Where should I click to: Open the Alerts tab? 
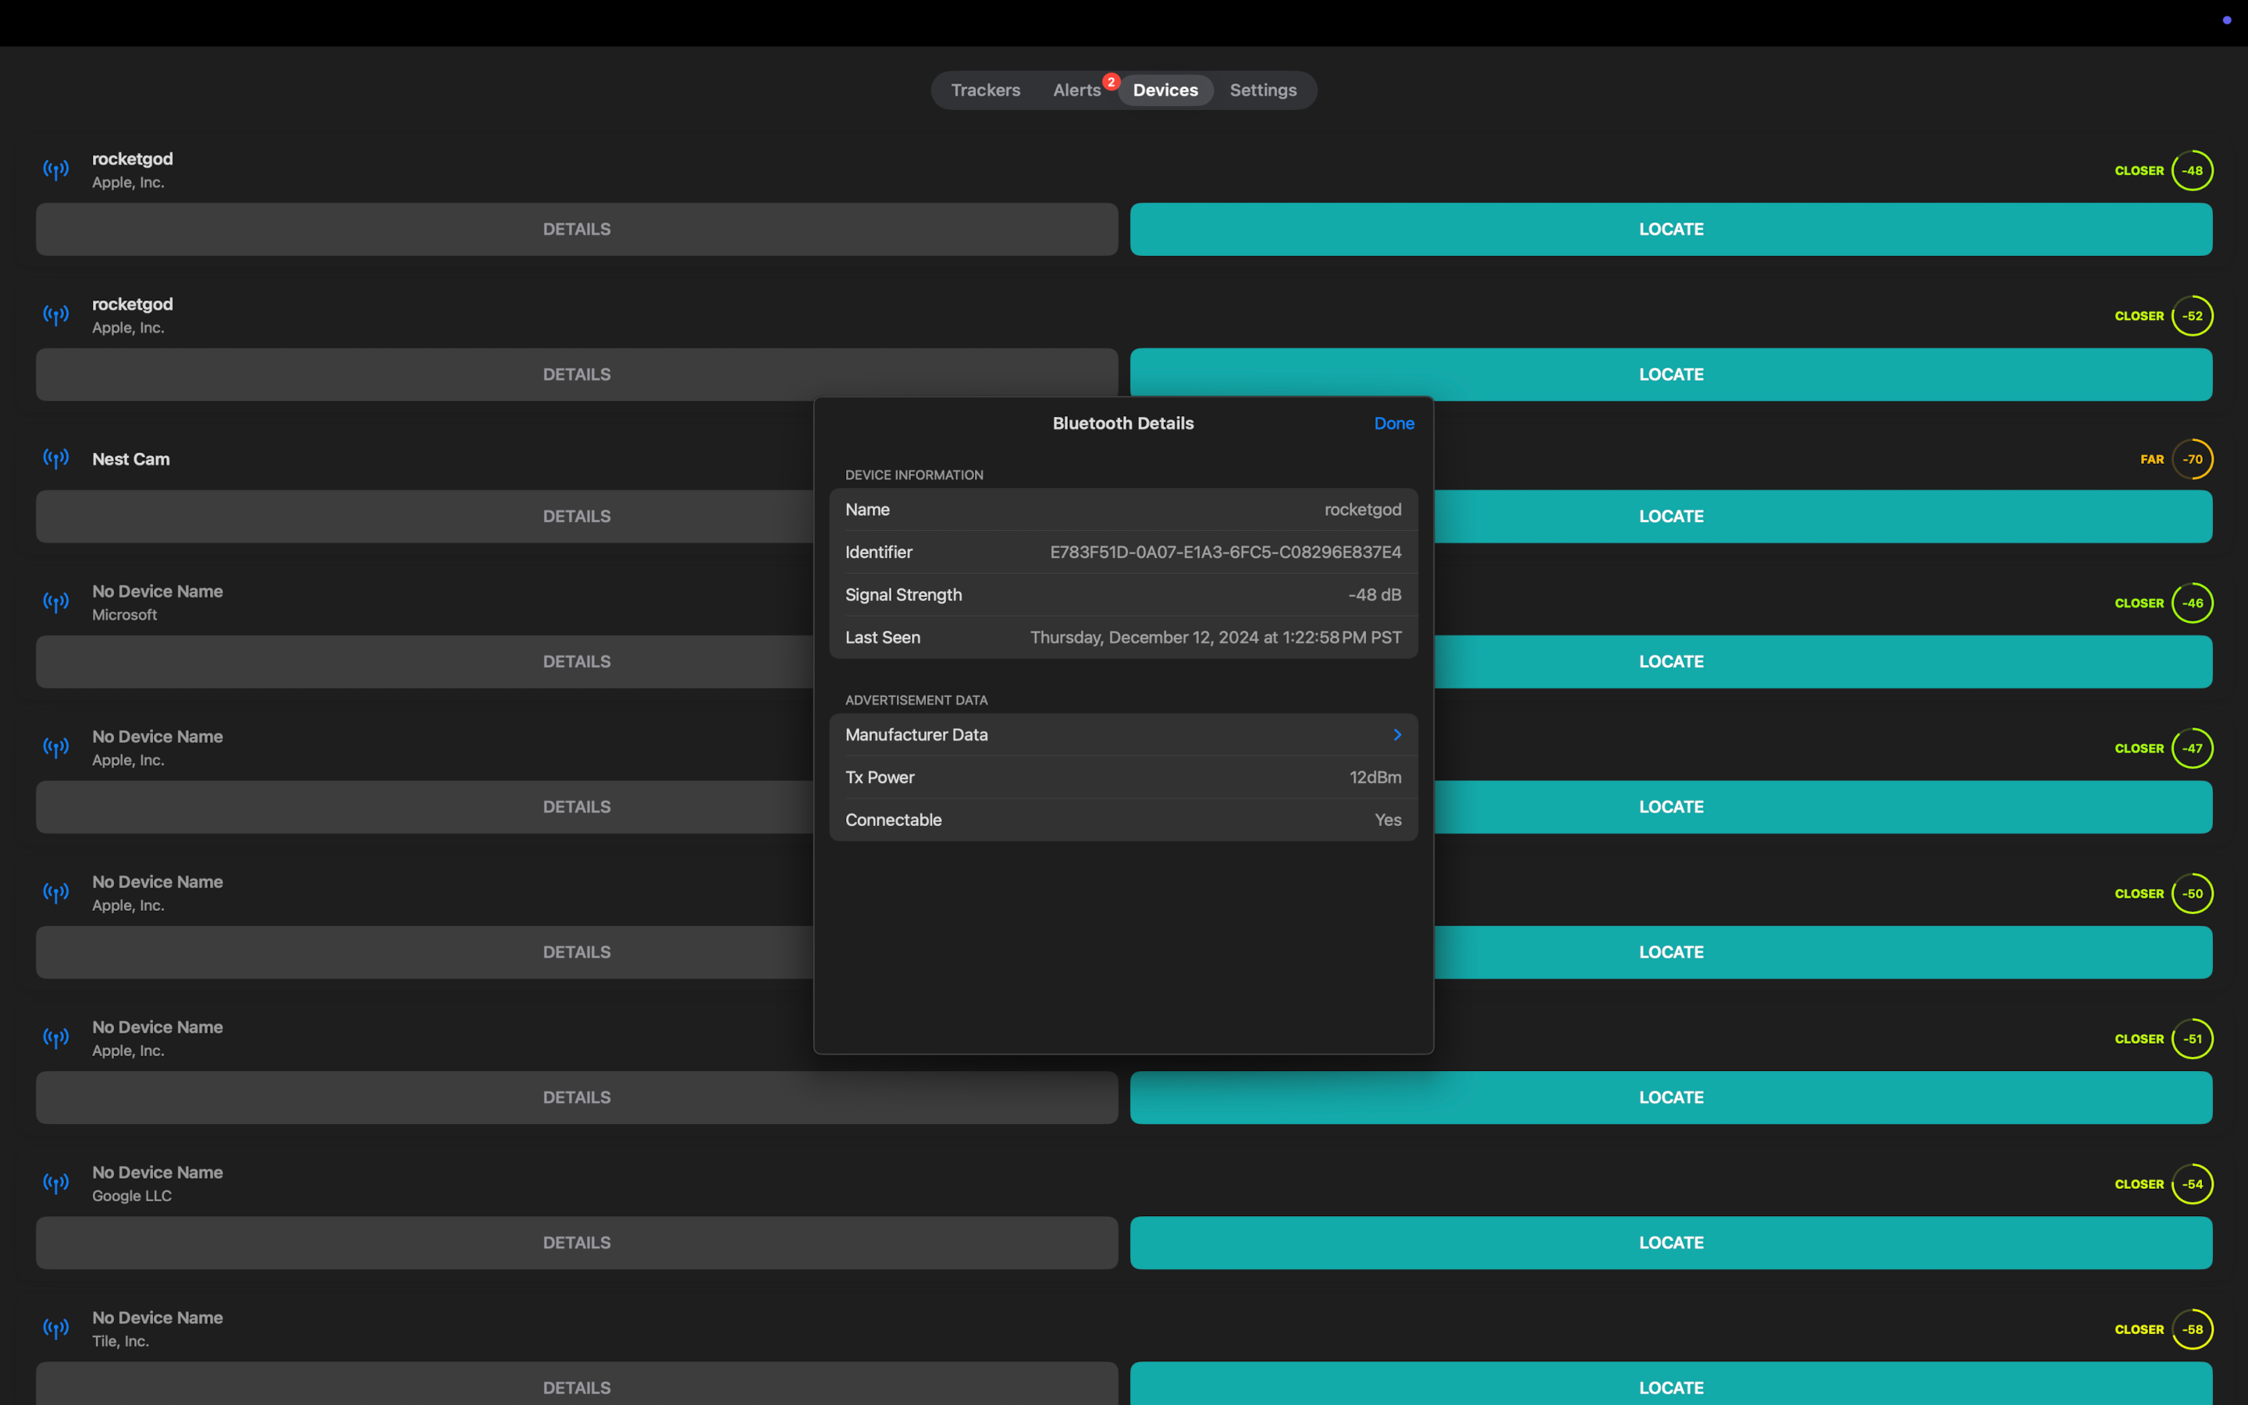(1076, 90)
